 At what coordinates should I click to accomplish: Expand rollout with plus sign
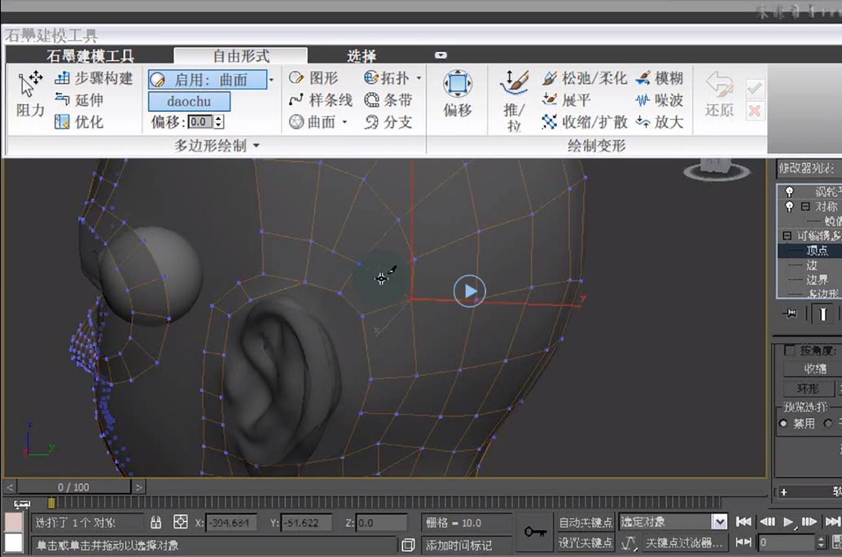(x=783, y=492)
